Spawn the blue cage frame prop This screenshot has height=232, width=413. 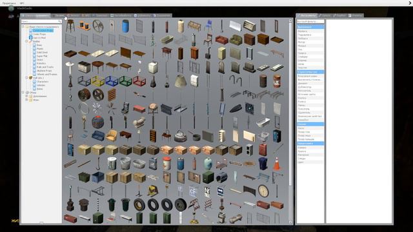(112, 81)
